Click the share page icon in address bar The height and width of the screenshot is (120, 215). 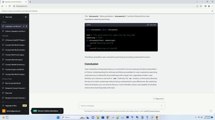coord(197,6)
